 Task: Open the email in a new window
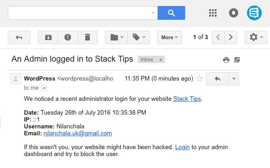(x=237, y=60)
